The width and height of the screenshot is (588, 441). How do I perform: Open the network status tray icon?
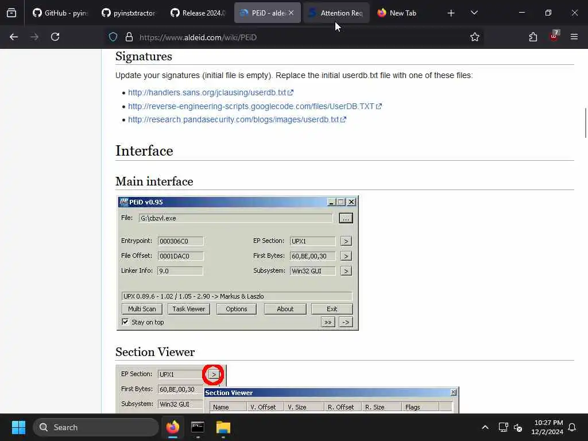[x=503, y=427]
